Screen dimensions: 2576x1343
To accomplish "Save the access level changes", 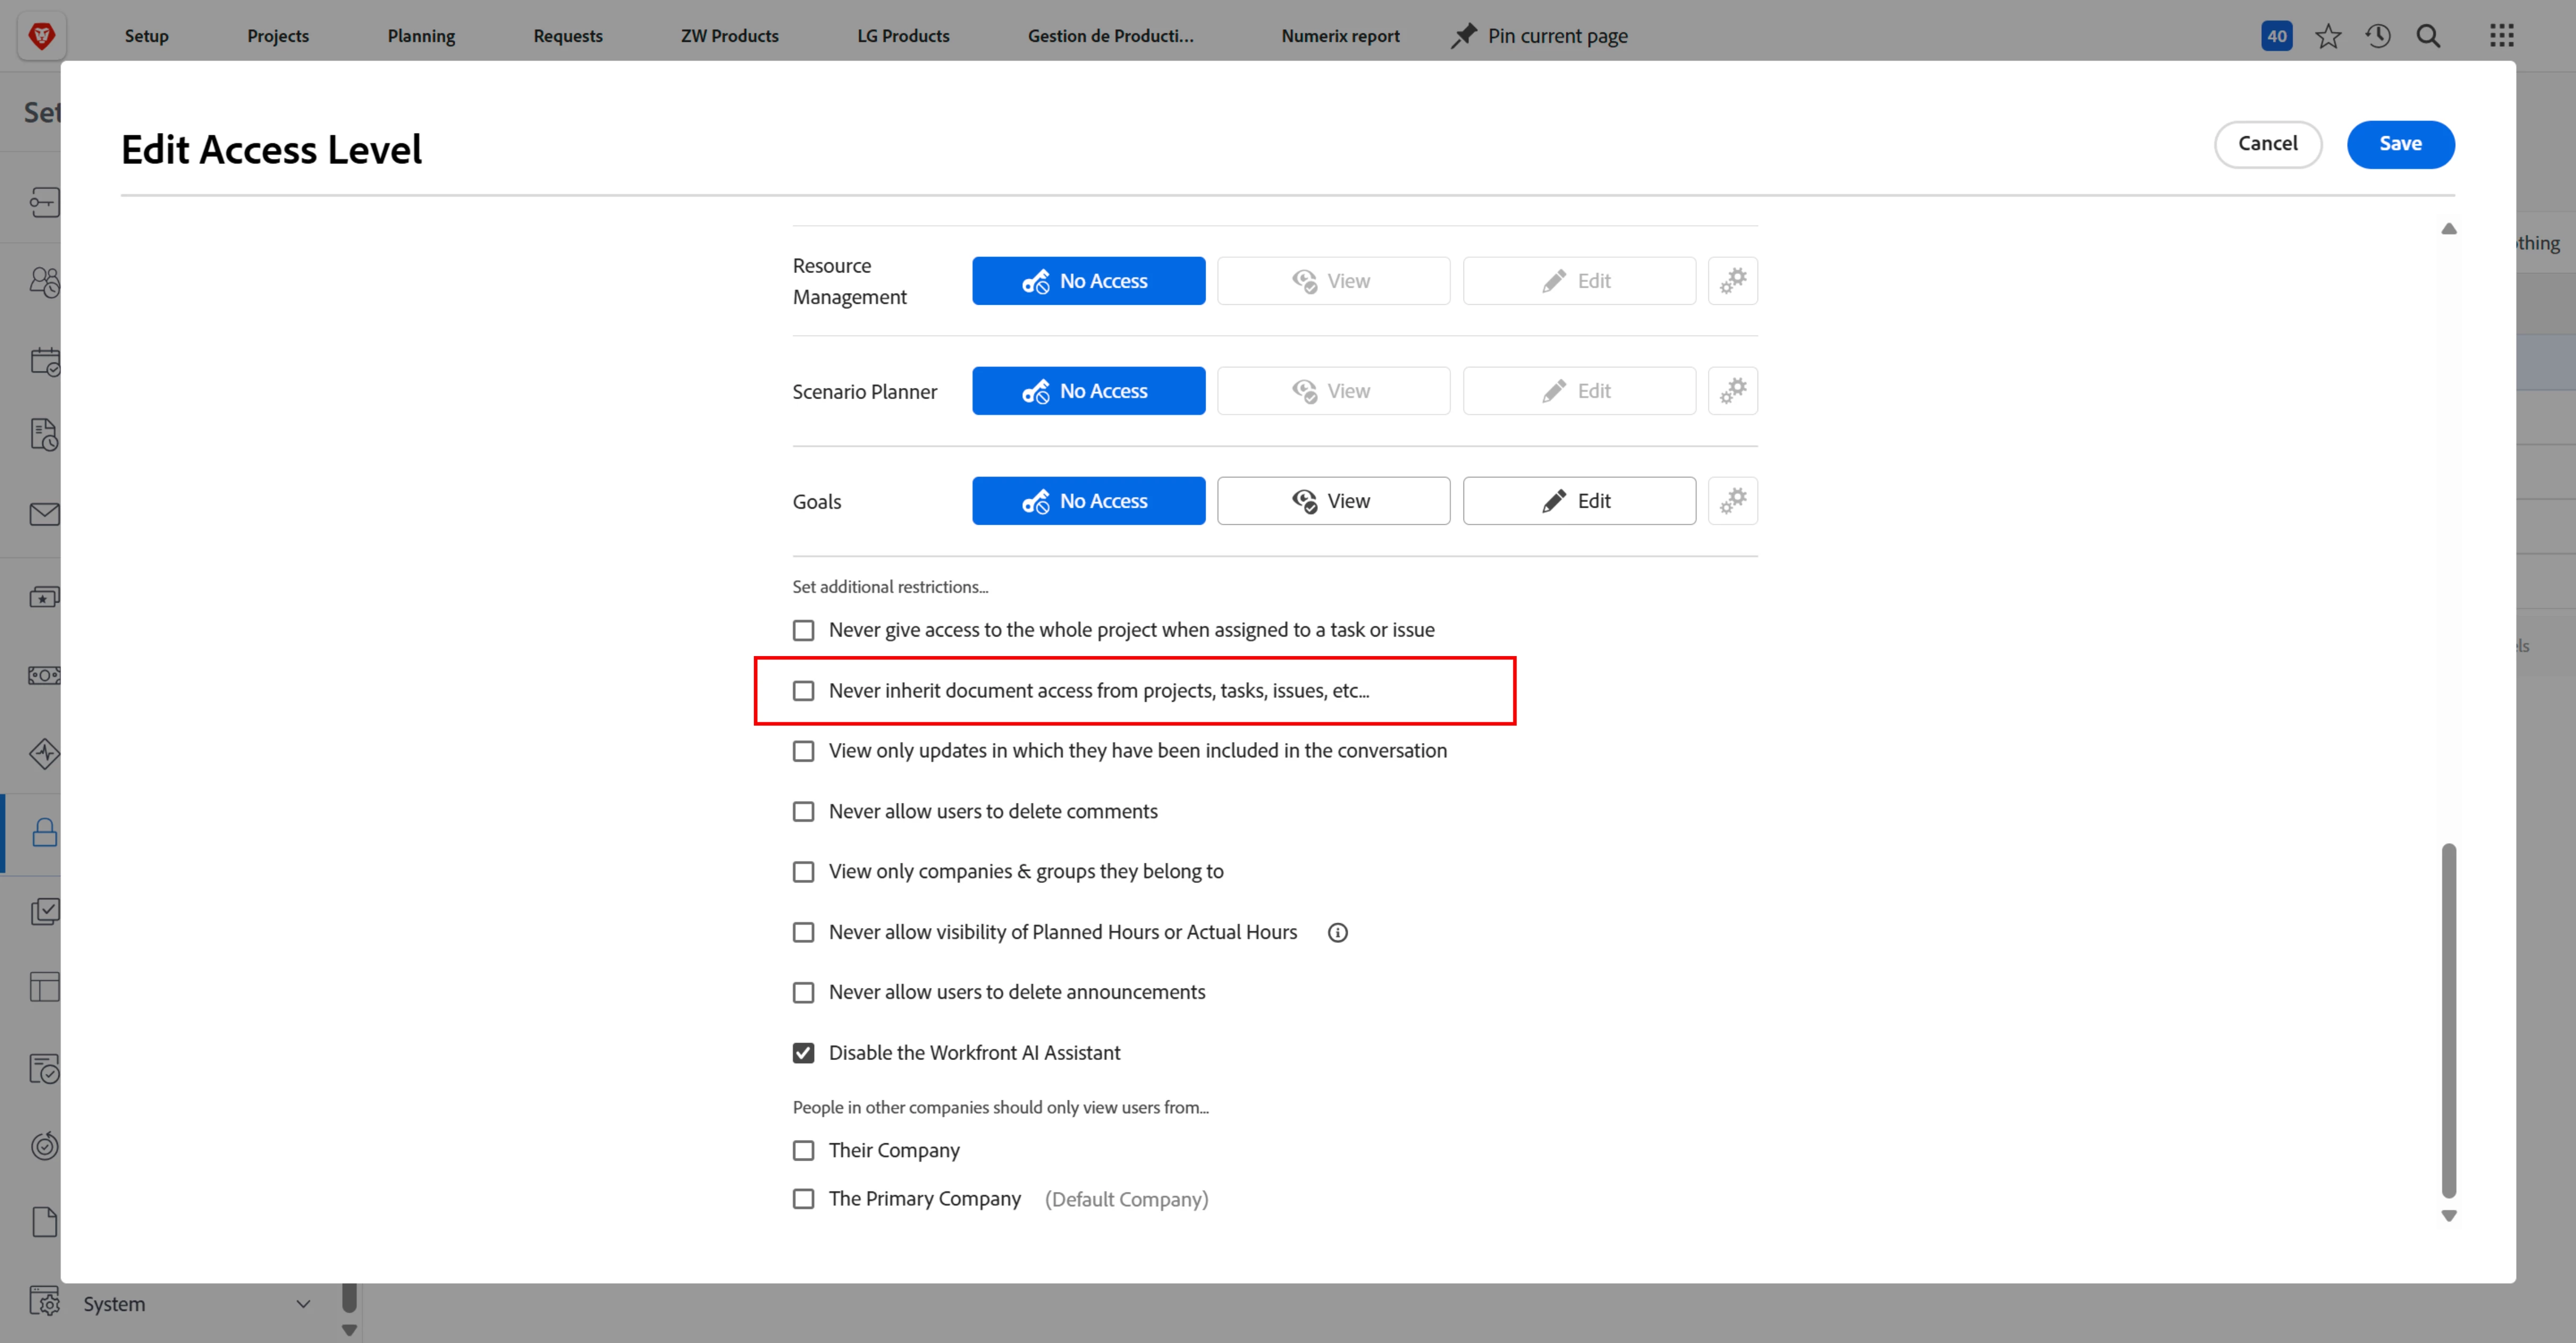I will pos(2399,144).
